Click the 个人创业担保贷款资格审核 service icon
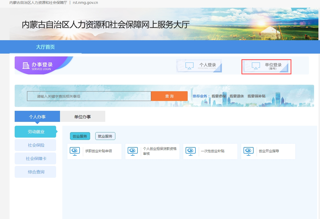 coord(133,151)
